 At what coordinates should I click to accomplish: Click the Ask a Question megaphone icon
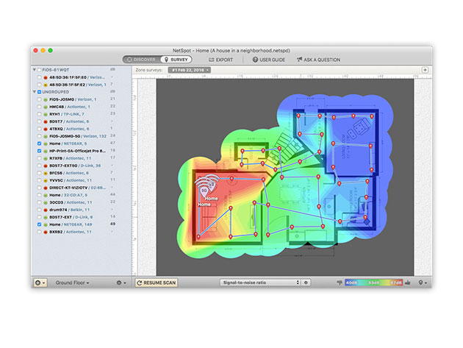pyautogui.click(x=300, y=59)
